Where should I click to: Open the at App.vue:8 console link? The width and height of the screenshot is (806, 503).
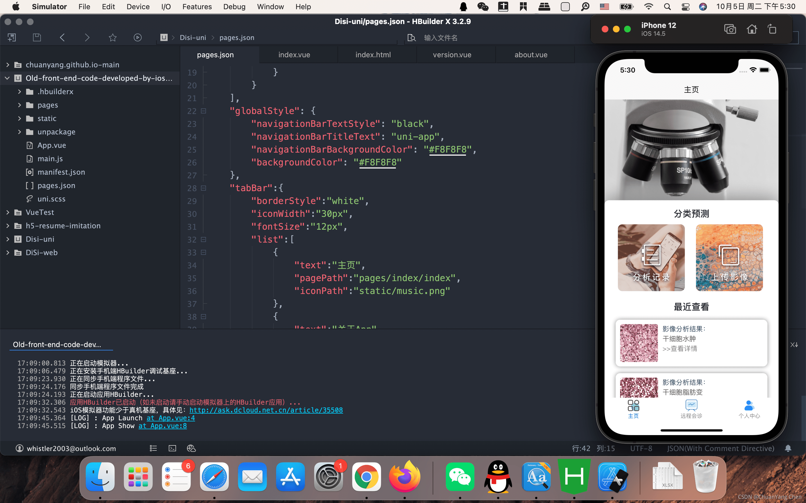pyautogui.click(x=163, y=426)
